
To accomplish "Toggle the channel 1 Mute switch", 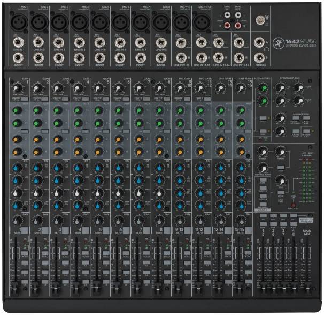I will click(x=25, y=230).
